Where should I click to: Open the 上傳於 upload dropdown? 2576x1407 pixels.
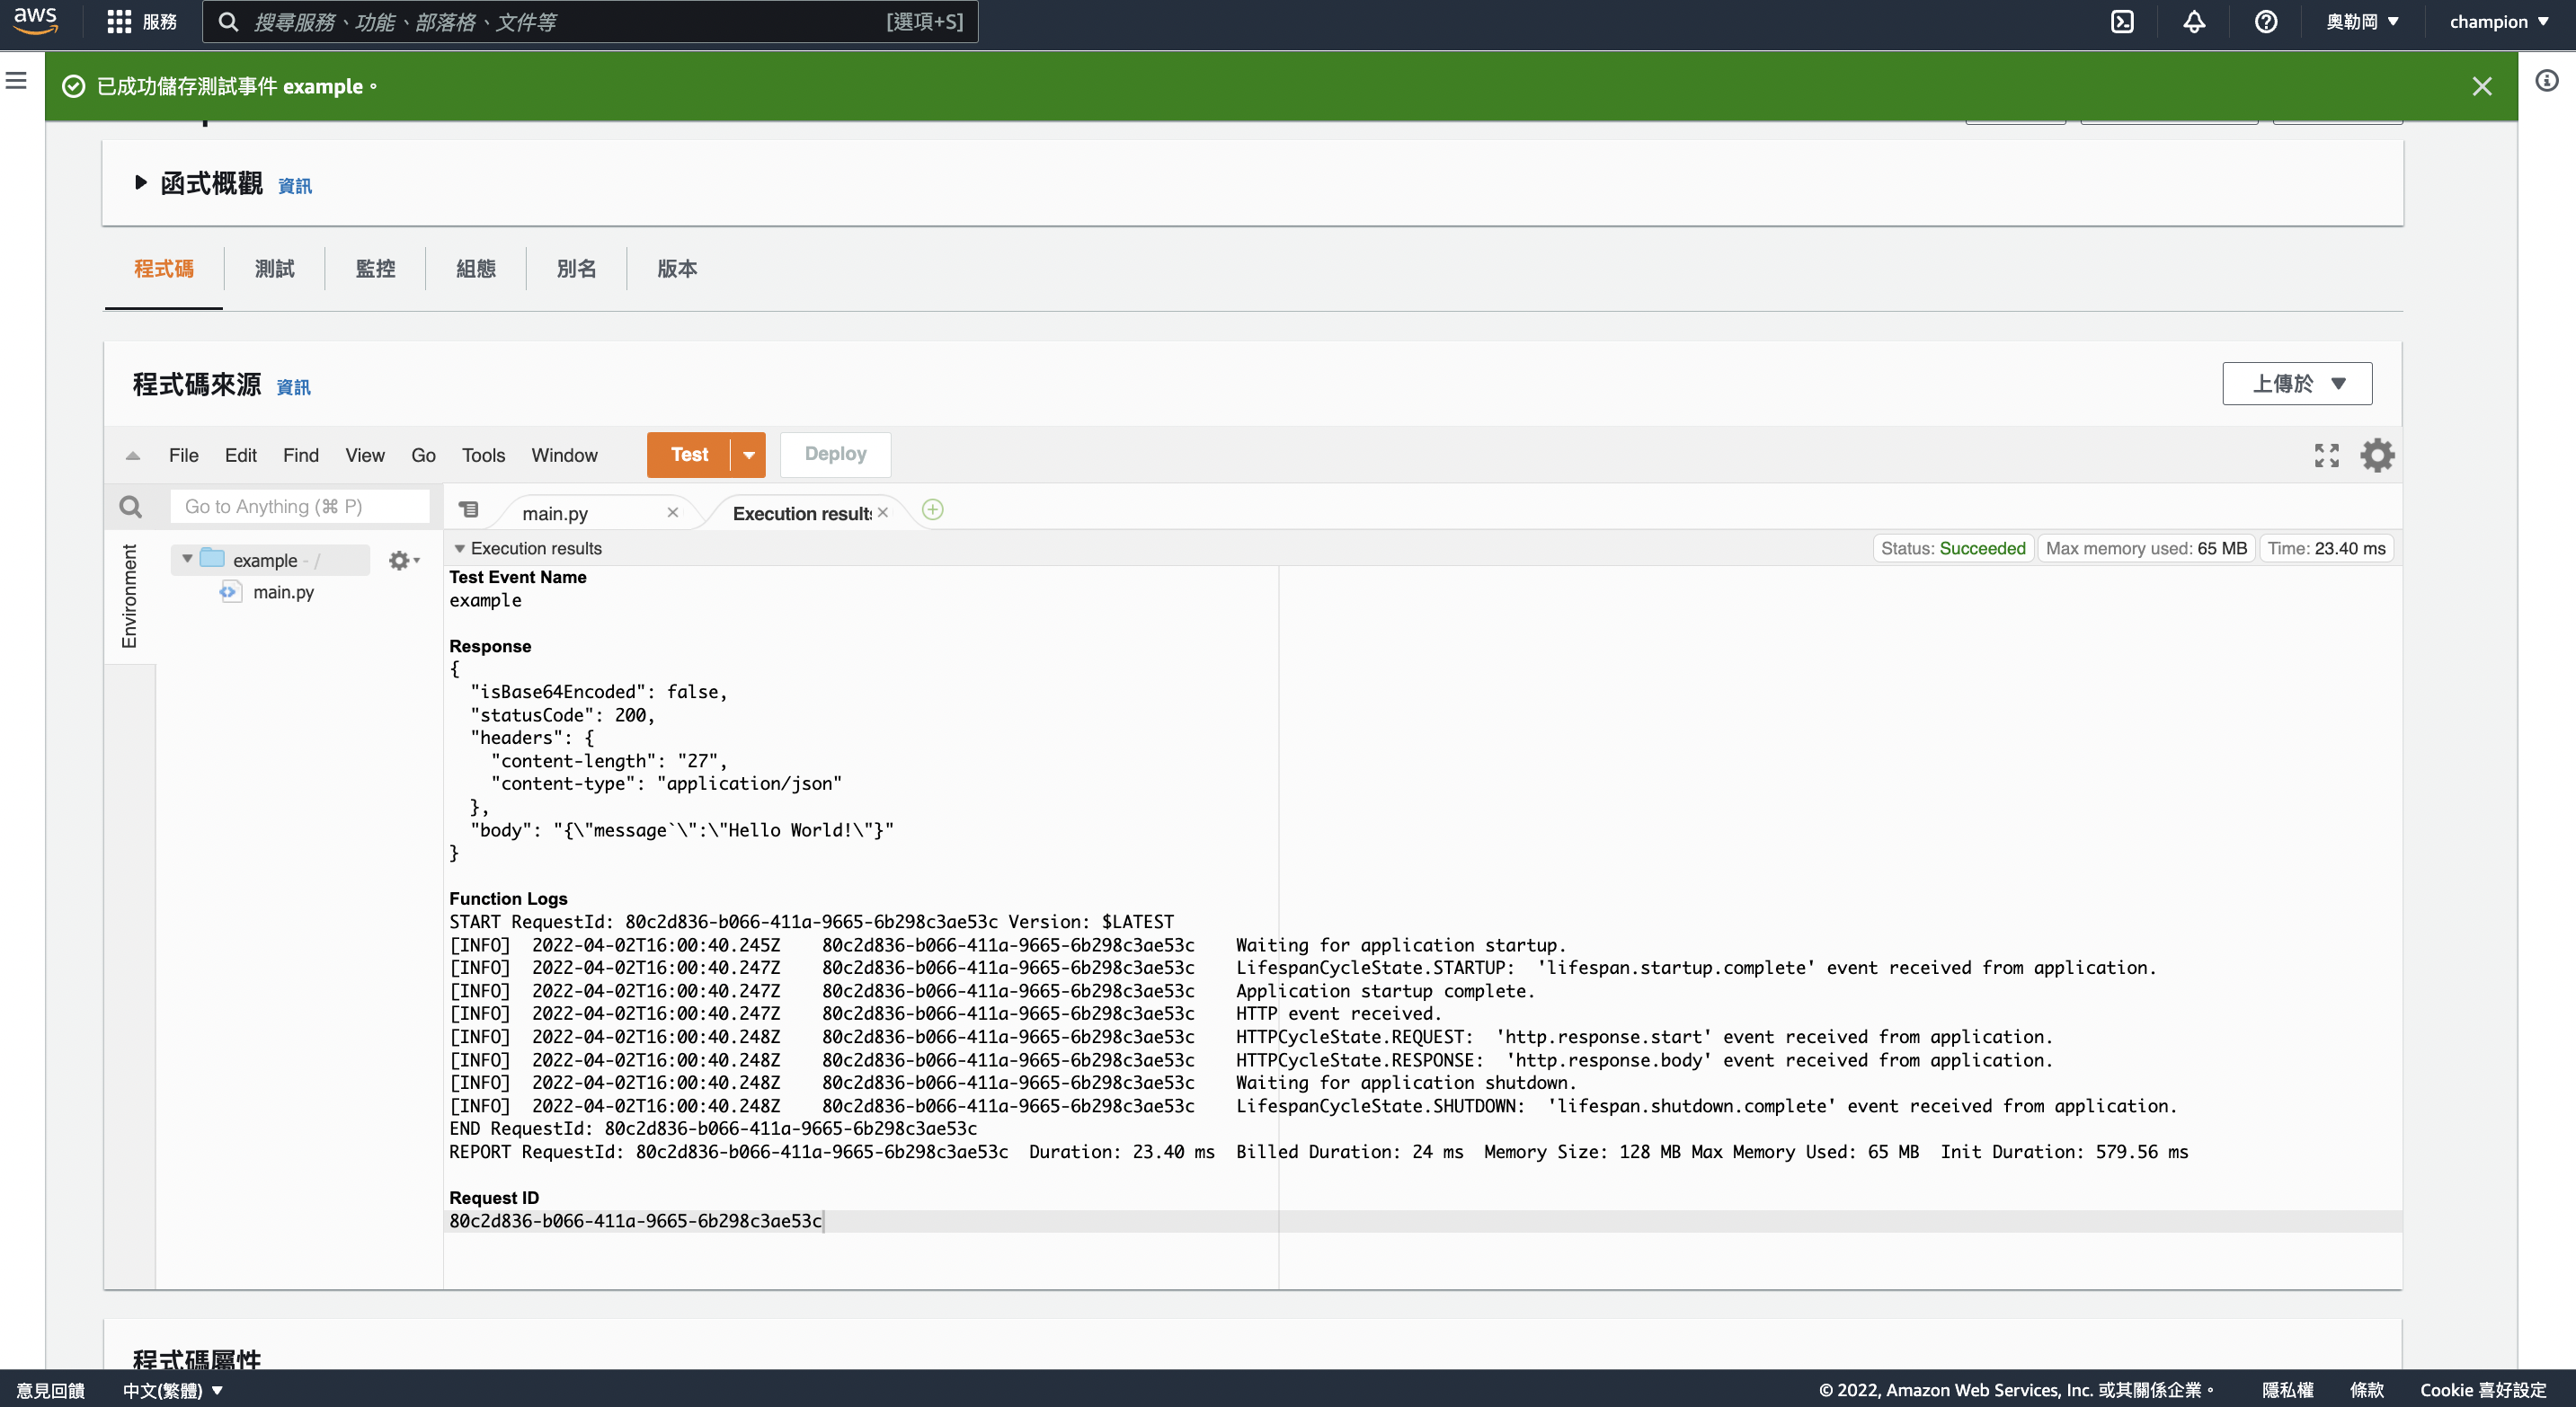click(x=2297, y=384)
